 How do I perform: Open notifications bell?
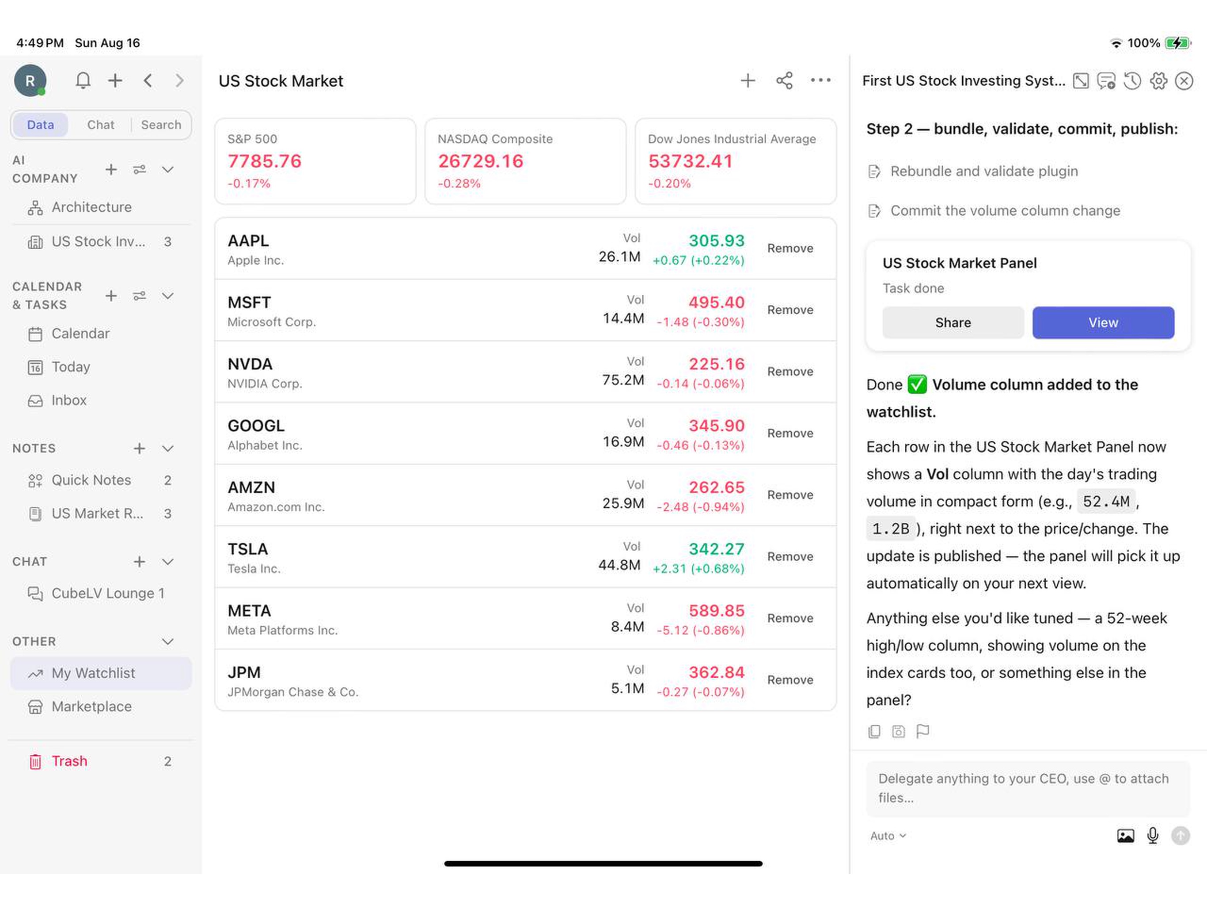coord(83,81)
